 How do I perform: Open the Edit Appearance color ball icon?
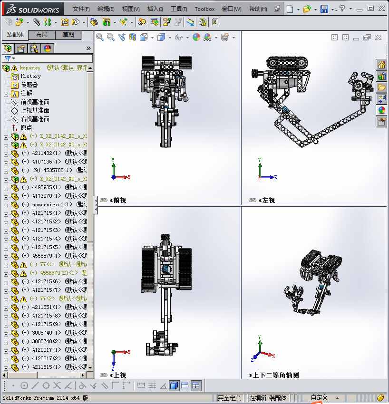click(196, 38)
